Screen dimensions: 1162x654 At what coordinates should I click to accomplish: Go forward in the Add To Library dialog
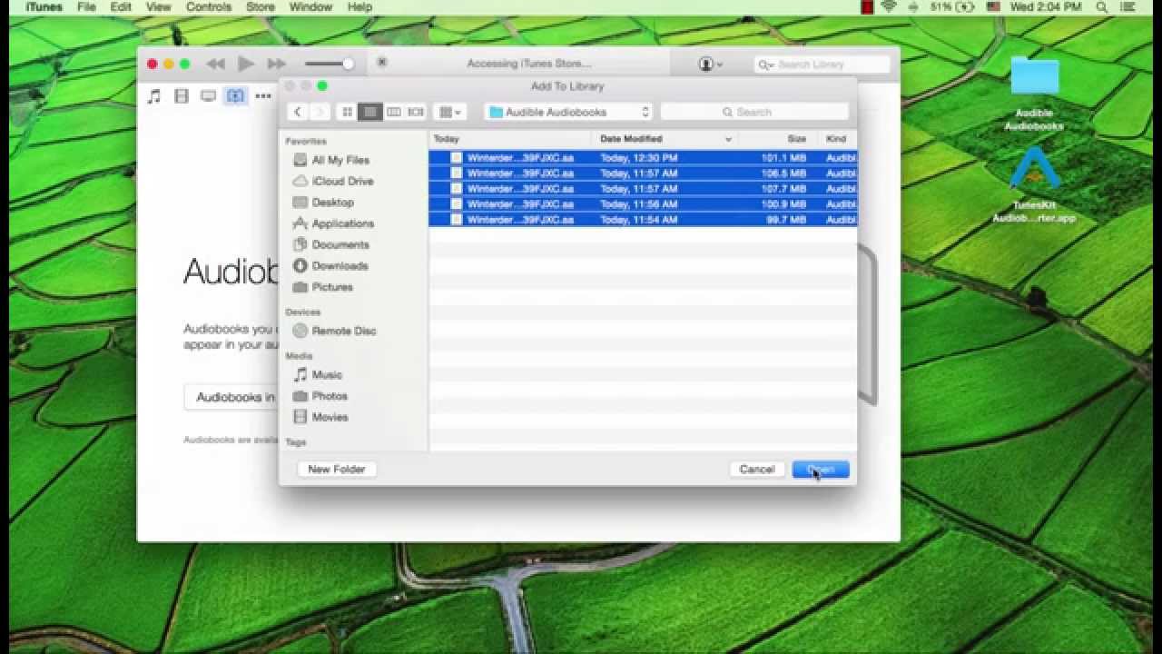pos(320,112)
